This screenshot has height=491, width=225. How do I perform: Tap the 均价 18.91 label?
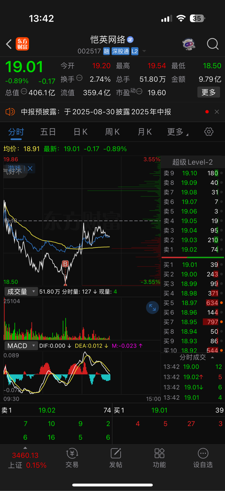pyautogui.click(x=21, y=149)
